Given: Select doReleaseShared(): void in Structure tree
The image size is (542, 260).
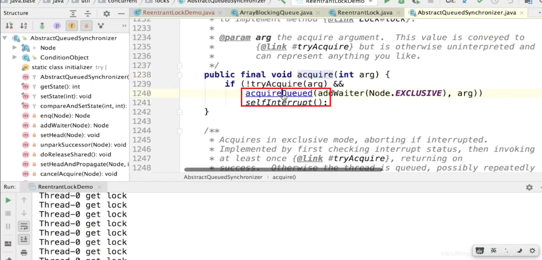Looking at the screenshot, I should pos(75,154).
